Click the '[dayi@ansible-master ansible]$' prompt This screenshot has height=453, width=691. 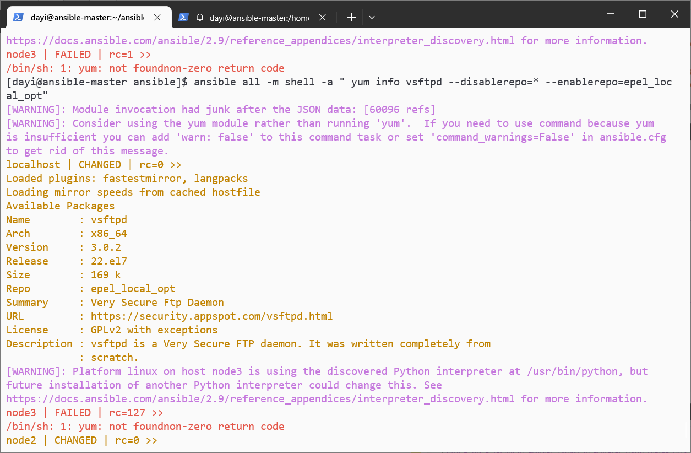pyautogui.click(x=97, y=82)
